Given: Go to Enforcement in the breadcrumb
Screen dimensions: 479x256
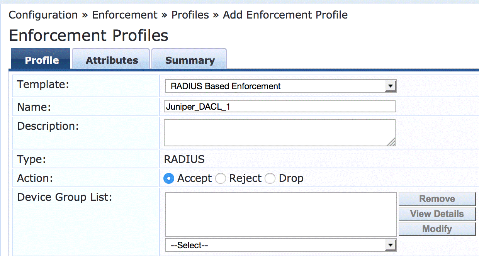Looking at the screenshot, I should click(125, 15).
